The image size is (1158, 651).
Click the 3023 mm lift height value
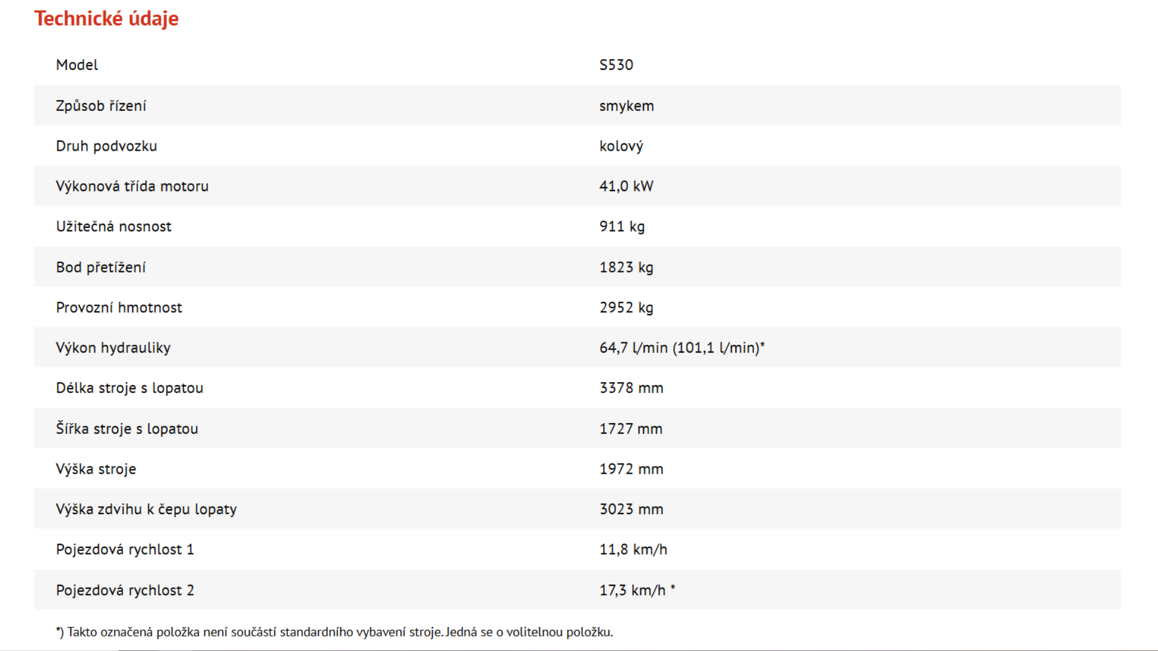tap(631, 509)
